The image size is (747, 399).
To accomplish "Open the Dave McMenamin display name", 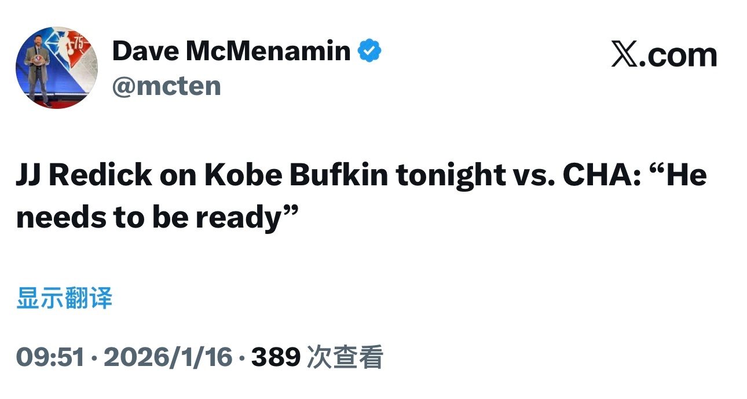I will pyautogui.click(x=231, y=52).
